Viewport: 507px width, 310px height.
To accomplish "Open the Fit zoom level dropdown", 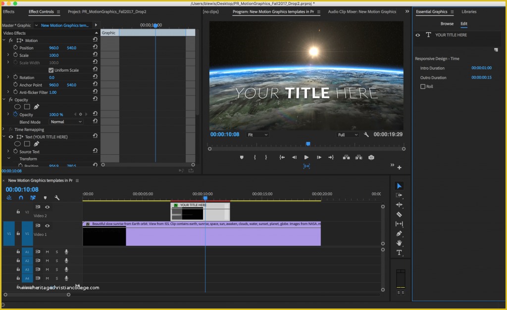I will click(257, 134).
